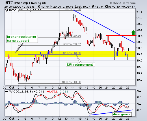Click the INTC ticker symbol in header
The height and width of the screenshot is (121, 147).
coord(9,3)
